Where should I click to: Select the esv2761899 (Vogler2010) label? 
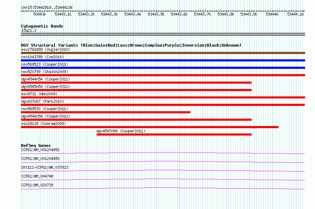46,49
